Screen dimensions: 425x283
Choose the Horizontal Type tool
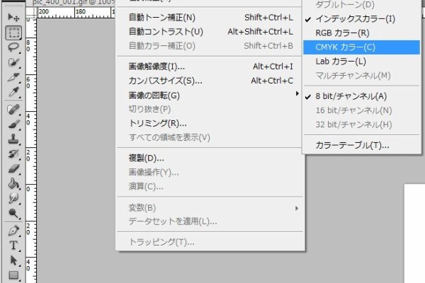click(x=13, y=246)
